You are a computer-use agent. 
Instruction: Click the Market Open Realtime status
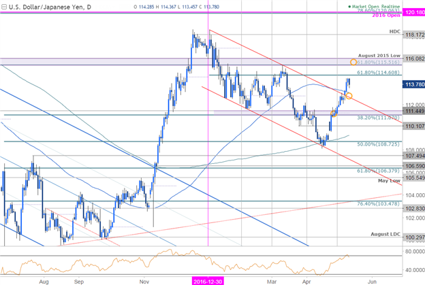pyautogui.click(x=375, y=6)
